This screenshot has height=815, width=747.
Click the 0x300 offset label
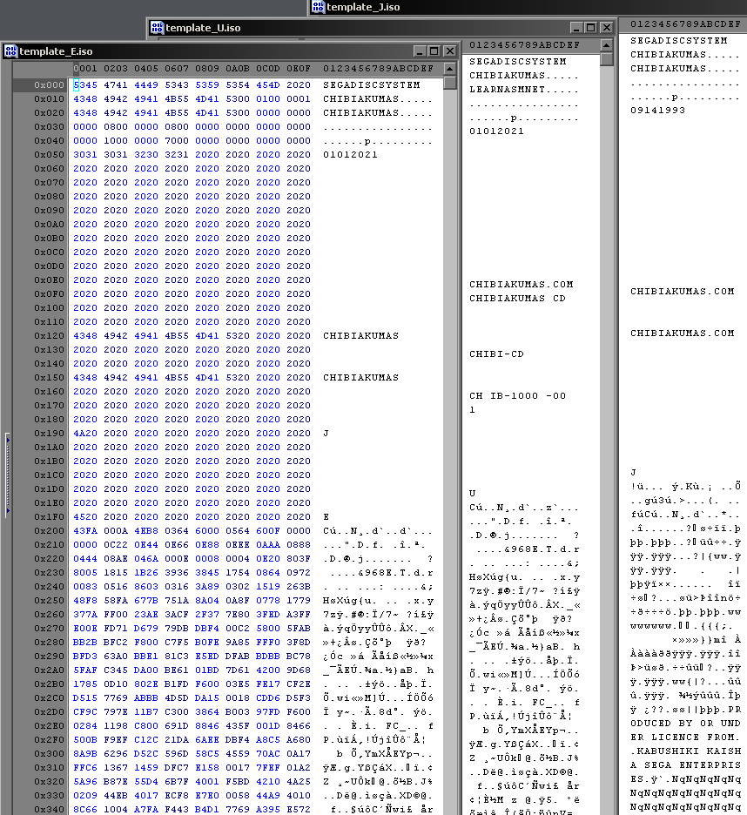tap(50, 754)
